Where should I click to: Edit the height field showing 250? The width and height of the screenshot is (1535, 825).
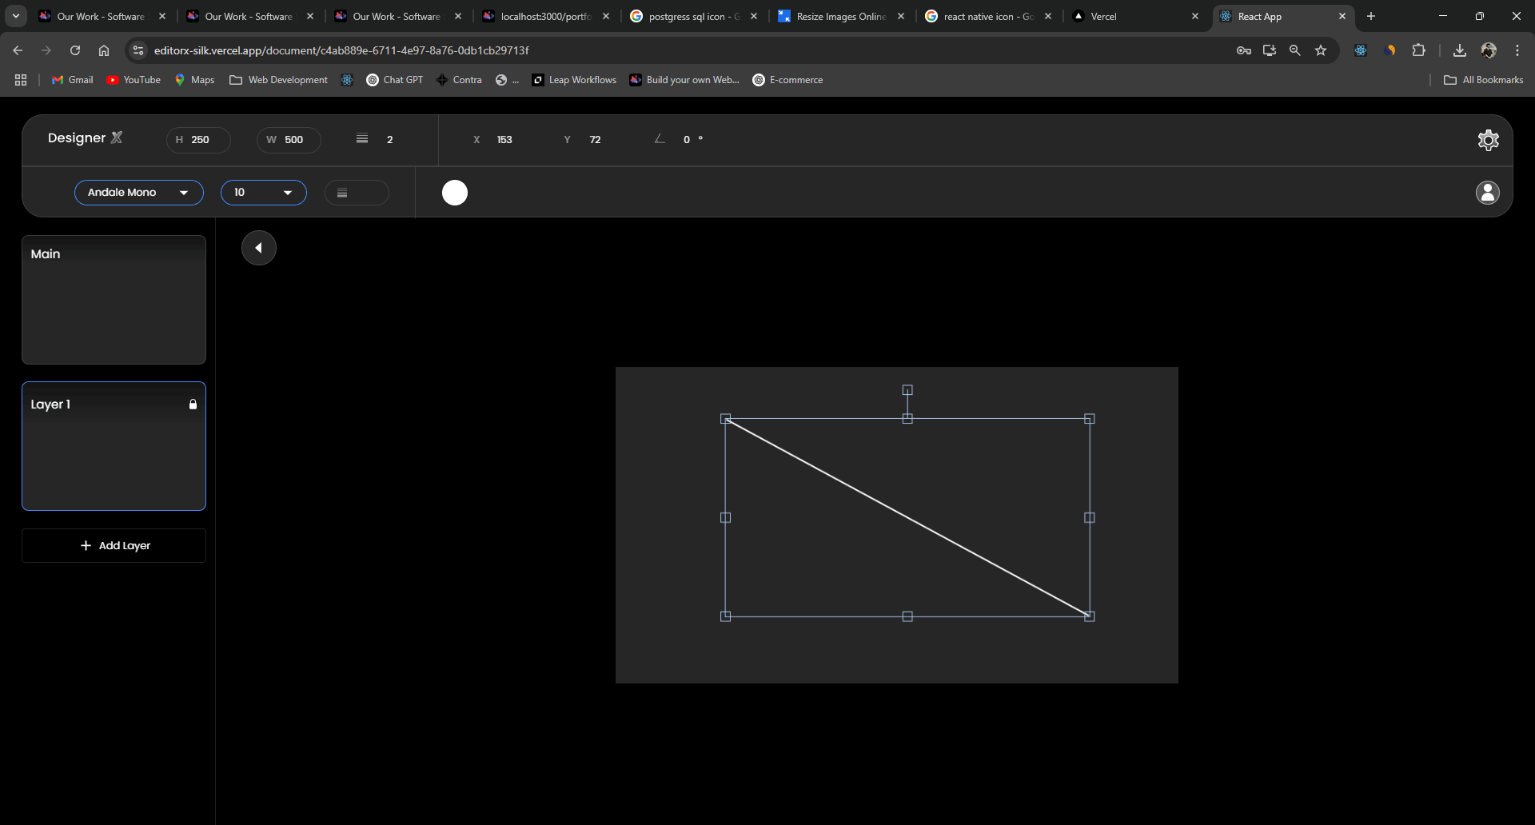(198, 140)
